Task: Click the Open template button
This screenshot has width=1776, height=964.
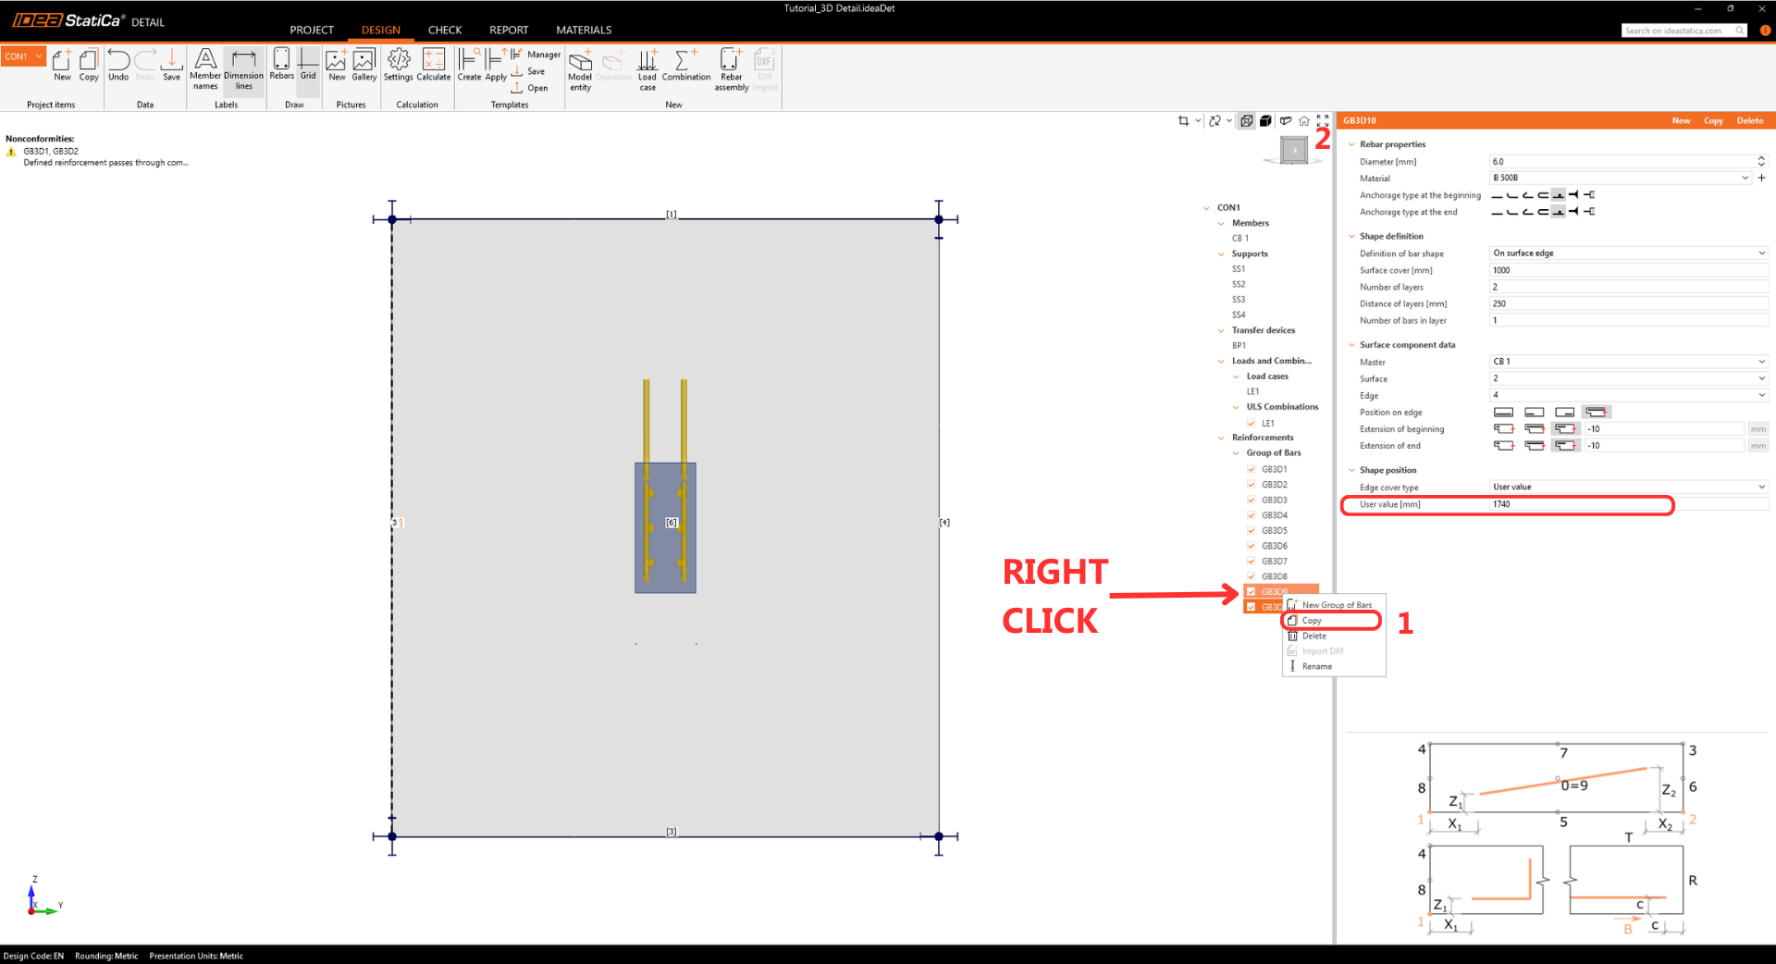Action: tap(530, 88)
